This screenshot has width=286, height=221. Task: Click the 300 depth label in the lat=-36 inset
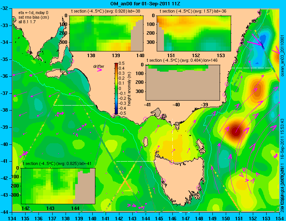[151, 42]
